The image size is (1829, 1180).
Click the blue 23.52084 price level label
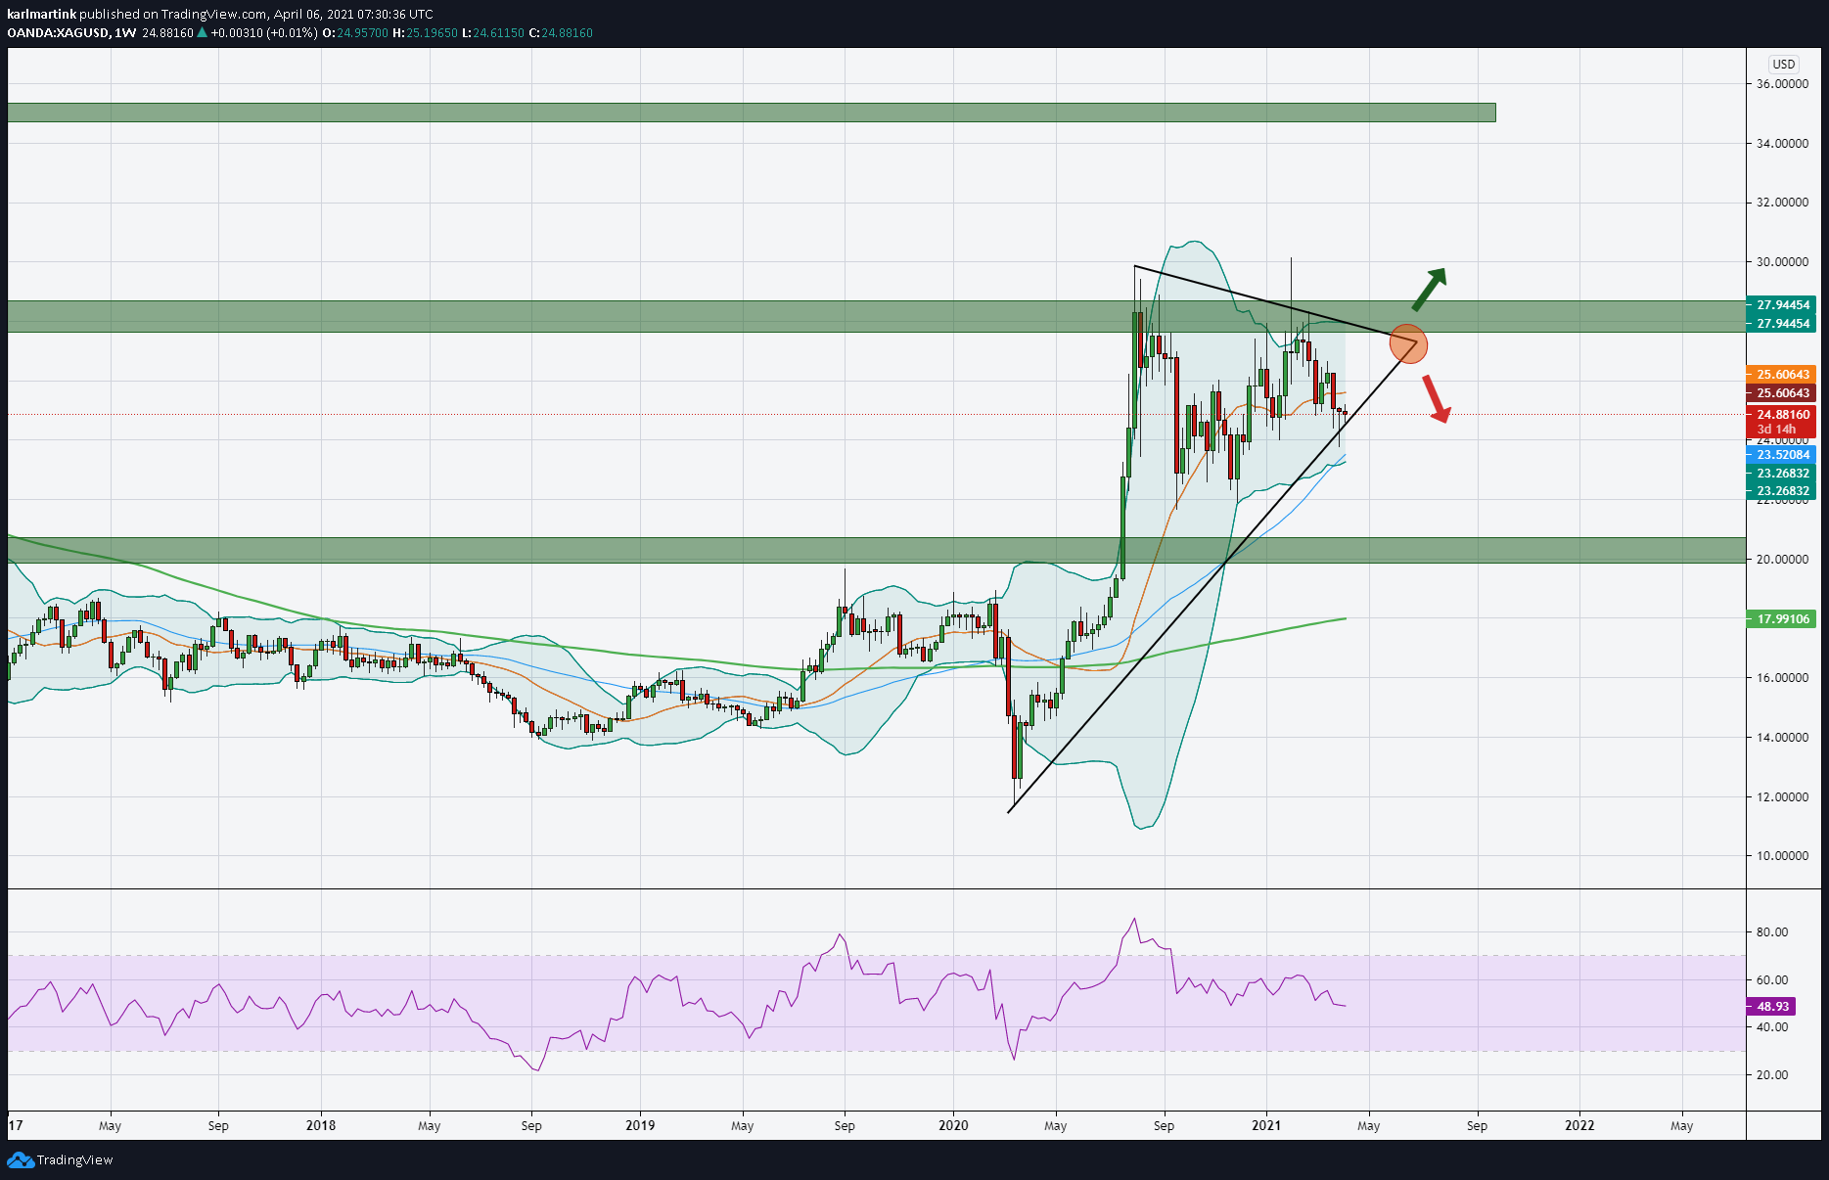(1785, 454)
